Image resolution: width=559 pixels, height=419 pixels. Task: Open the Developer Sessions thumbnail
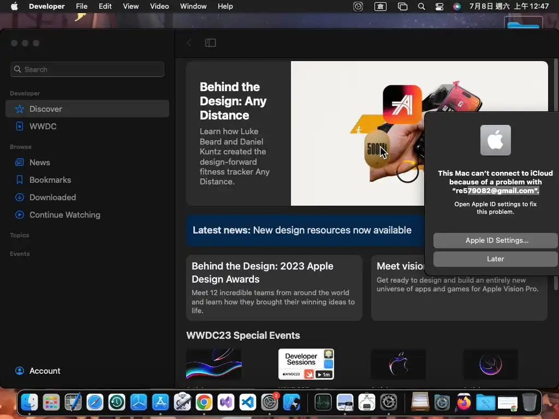coord(306,364)
